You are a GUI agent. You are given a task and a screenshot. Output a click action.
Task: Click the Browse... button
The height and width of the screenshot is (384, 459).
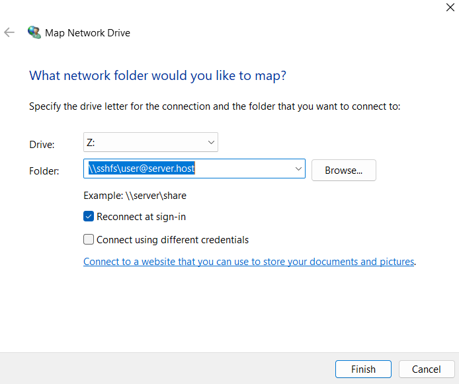coord(344,171)
